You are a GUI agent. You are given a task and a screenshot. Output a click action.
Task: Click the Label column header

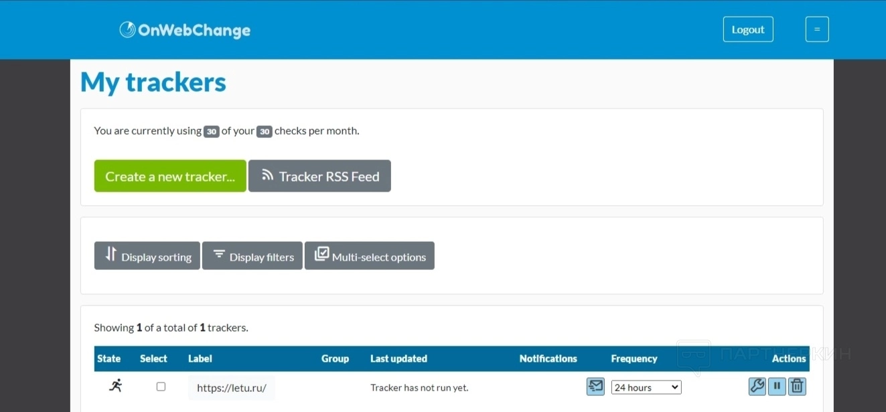(200, 358)
